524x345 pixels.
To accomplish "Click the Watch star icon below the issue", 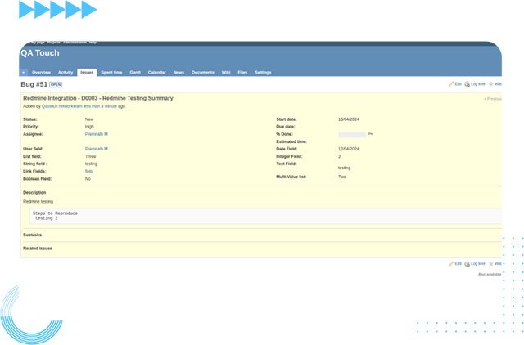I will [x=491, y=264].
